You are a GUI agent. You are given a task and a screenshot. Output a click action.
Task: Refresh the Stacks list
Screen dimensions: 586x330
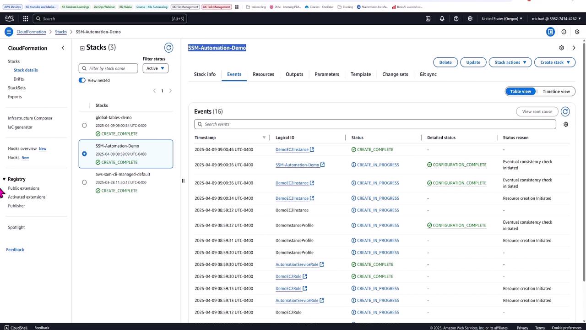pyautogui.click(x=168, y=48)
